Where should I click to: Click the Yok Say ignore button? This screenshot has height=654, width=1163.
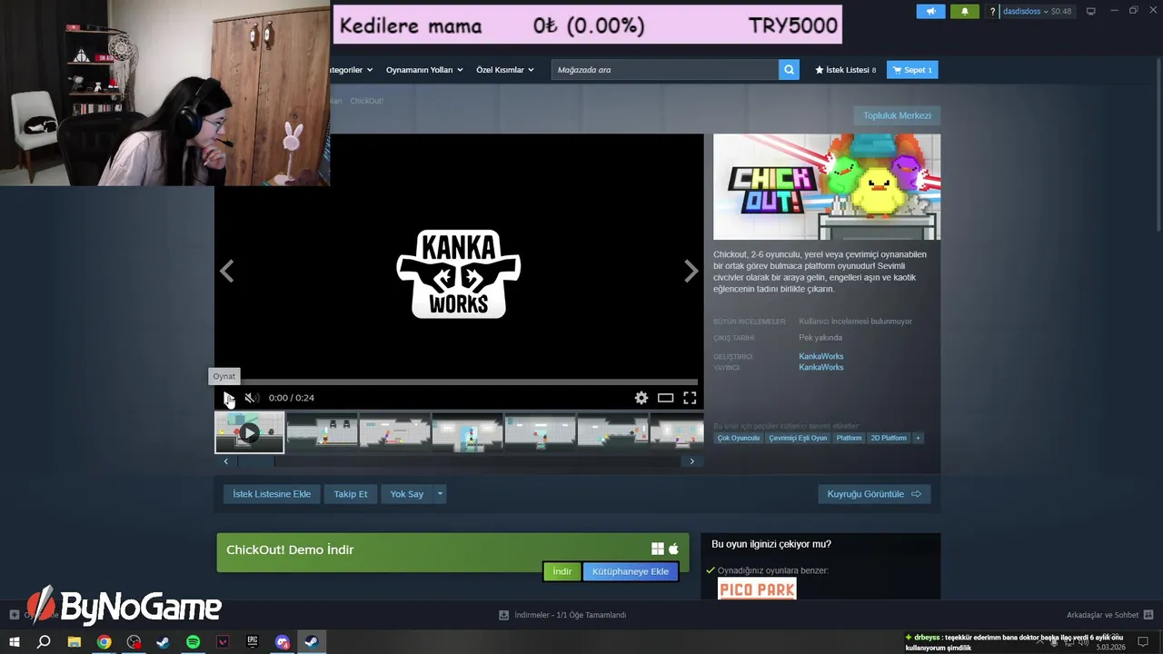point(407,494)
